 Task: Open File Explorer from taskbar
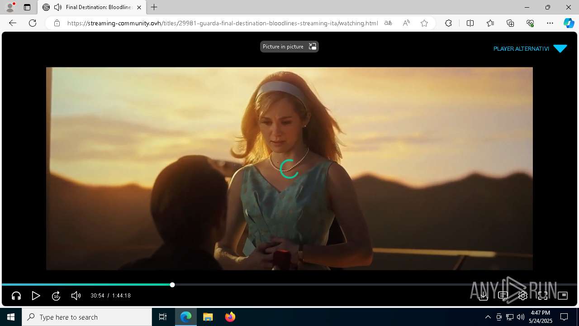[208, 317]
